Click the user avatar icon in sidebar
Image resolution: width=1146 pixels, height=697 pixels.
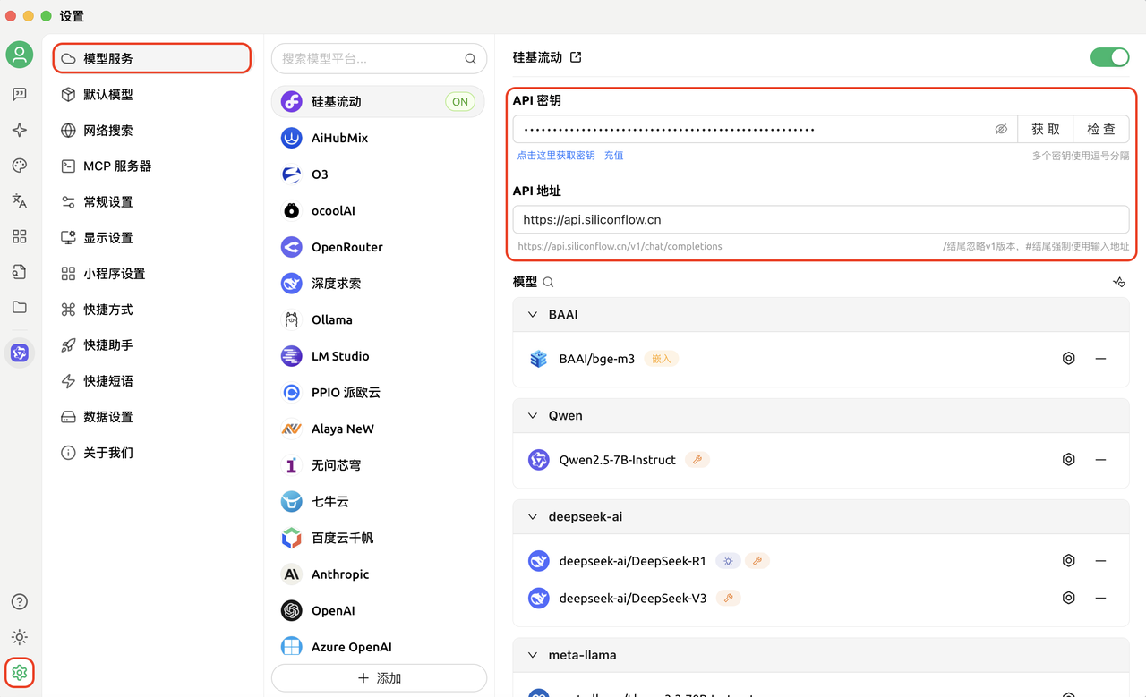(x=20, y=55)
